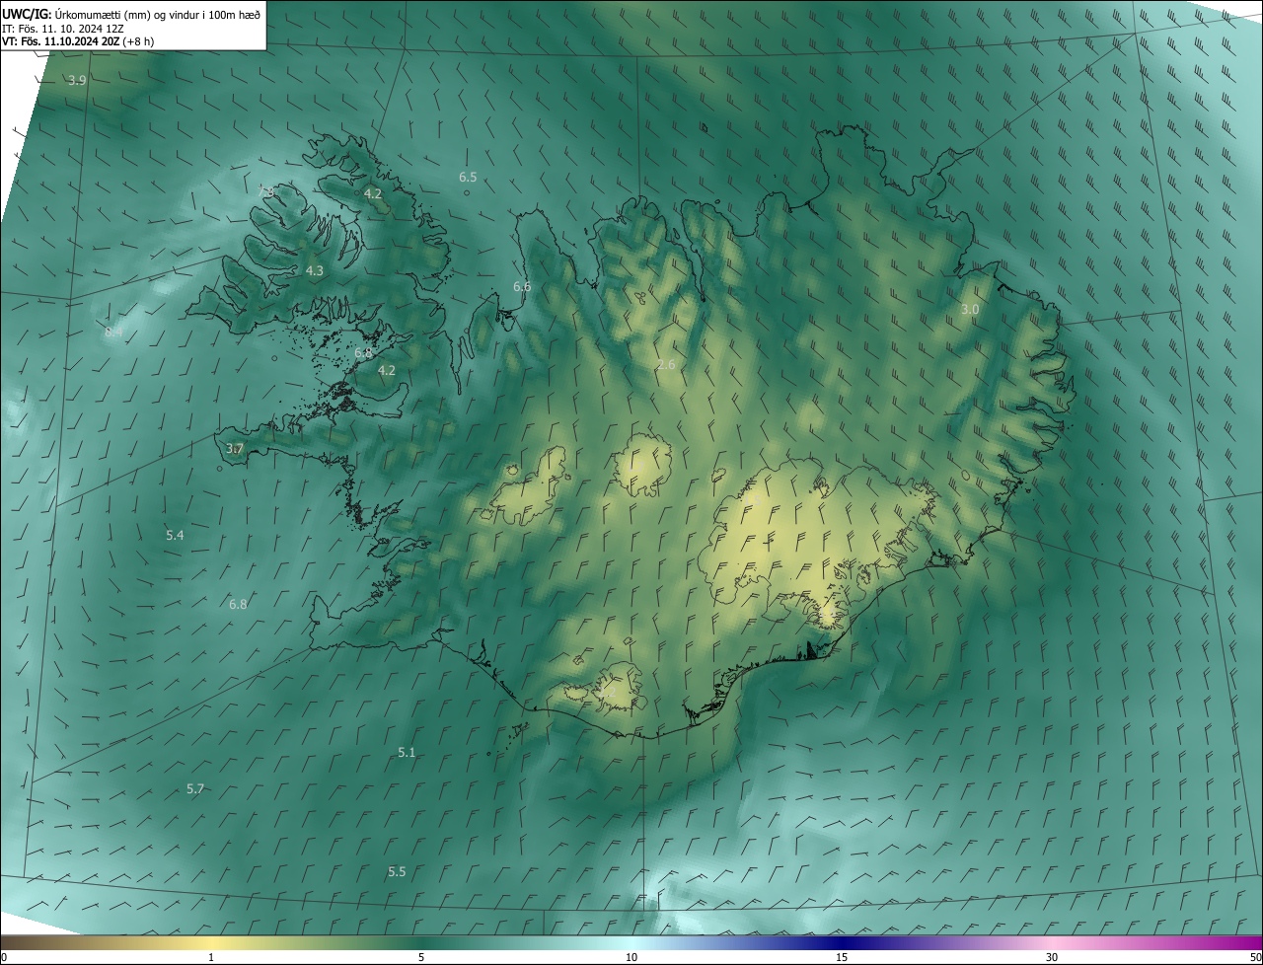This screenshot has height=965, width=1263.
Task: Click the 3.0 value label in the east
Action: (970, 309)
